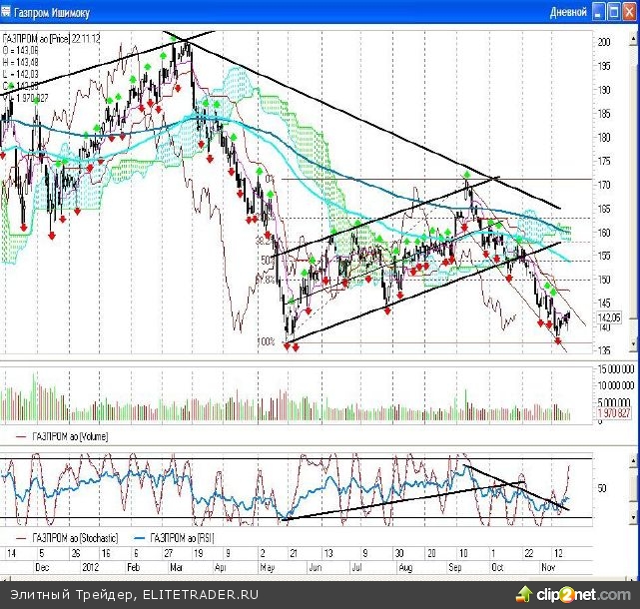Click the current price label 142.05
Viewport: 640px width, 609px height.
[x=609, y=317]
